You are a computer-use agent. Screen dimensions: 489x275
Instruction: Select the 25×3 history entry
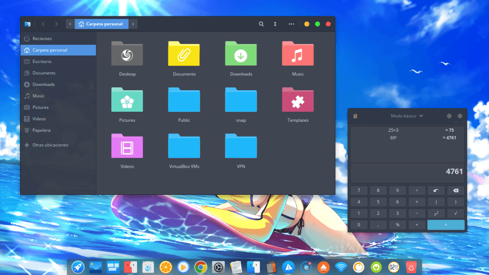click(x=393, y=130)
